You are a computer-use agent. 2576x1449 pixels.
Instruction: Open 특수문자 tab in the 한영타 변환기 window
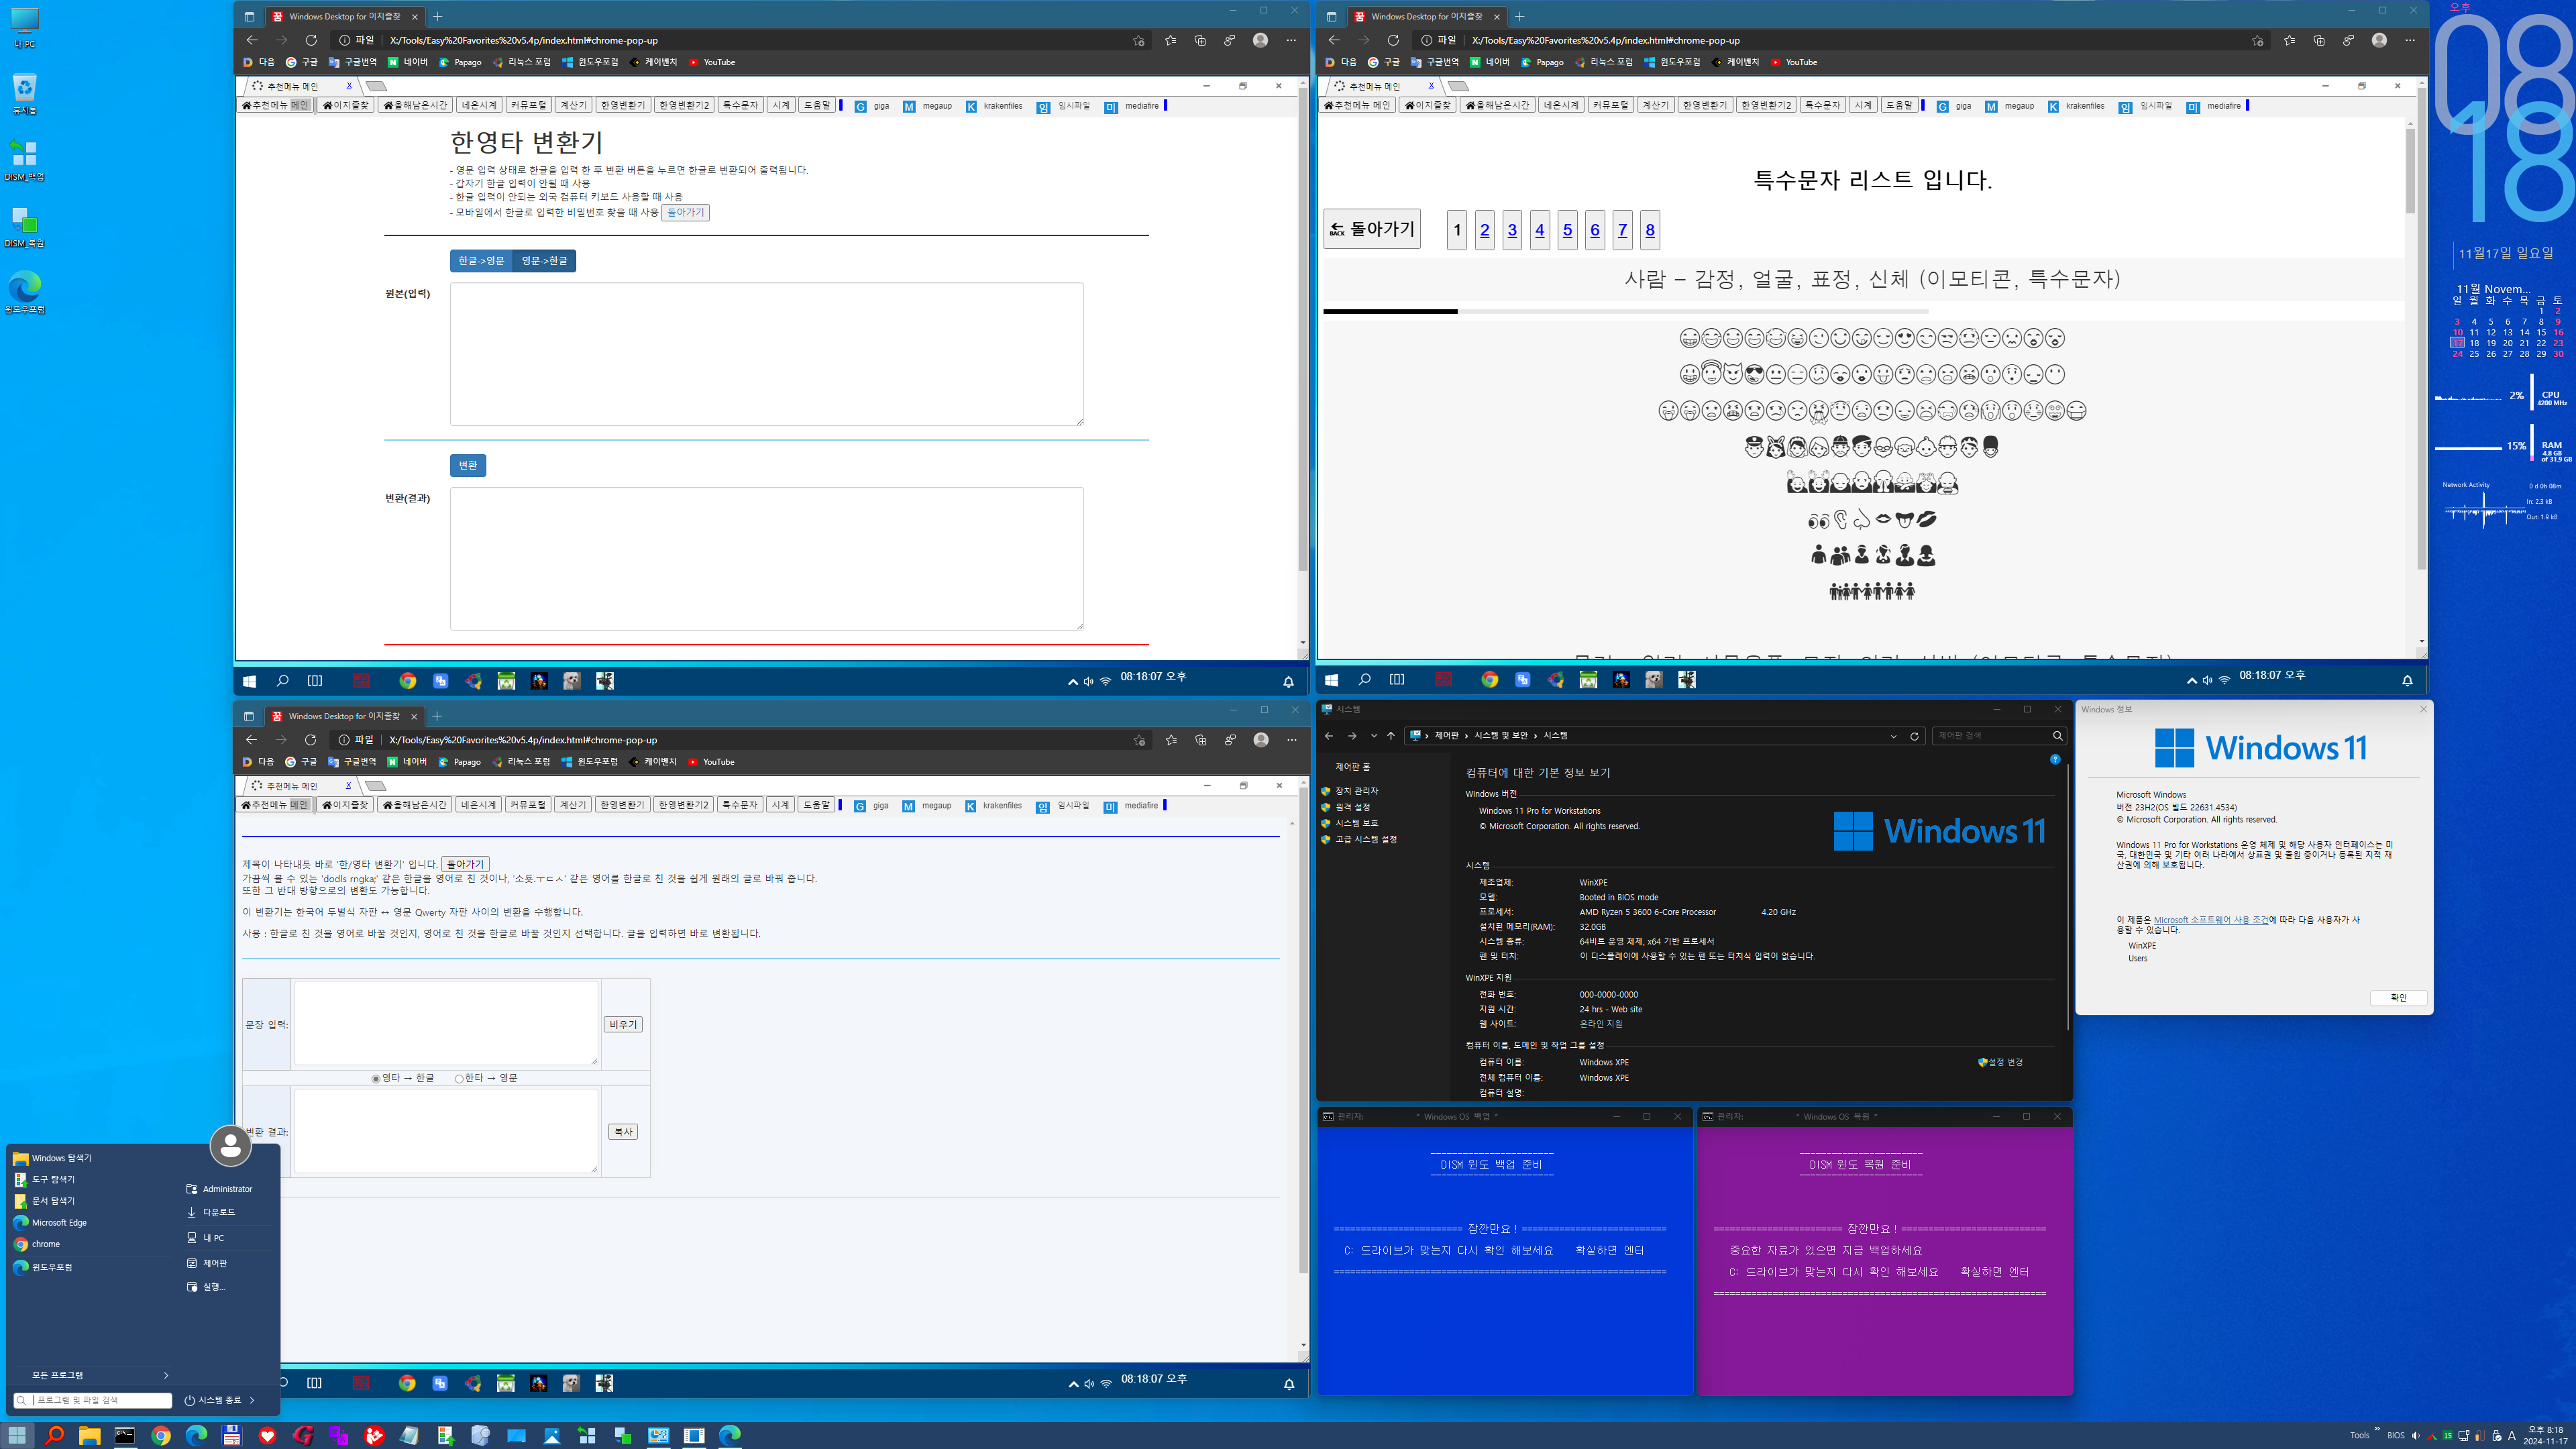740,105
